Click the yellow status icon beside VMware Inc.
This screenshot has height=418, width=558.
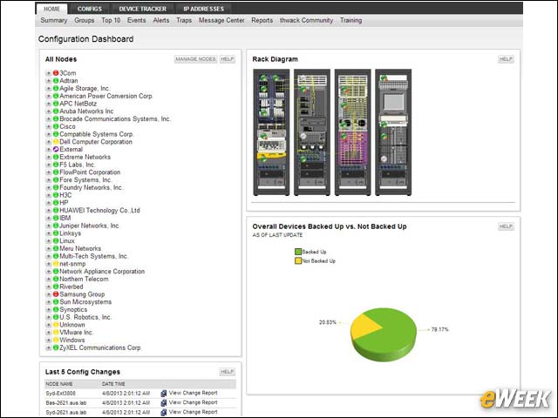tap(56, 333)
